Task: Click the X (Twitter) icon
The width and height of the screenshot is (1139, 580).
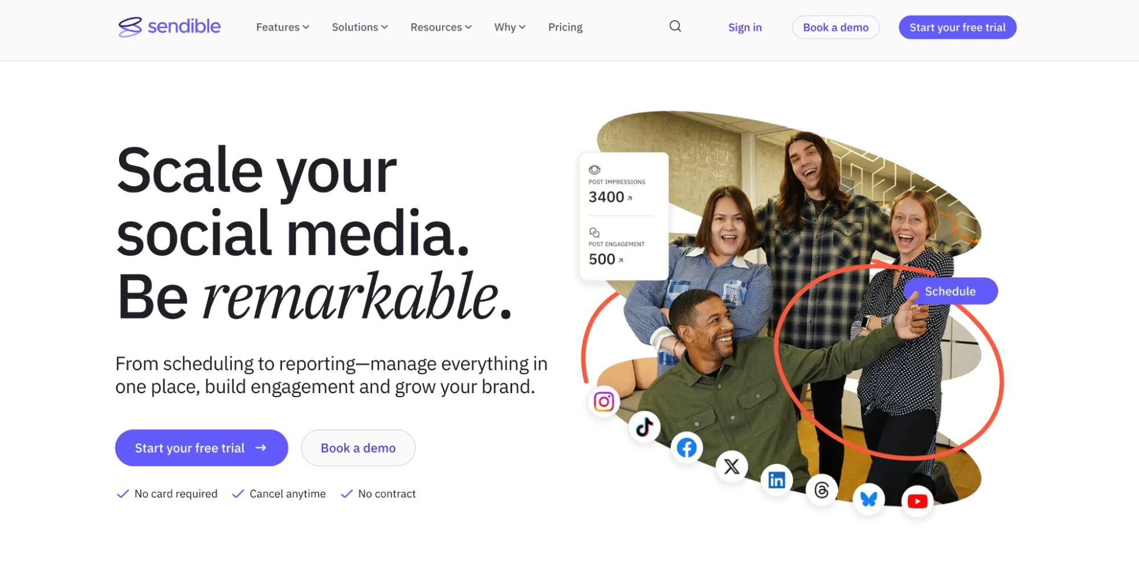Action: [732, 467]
